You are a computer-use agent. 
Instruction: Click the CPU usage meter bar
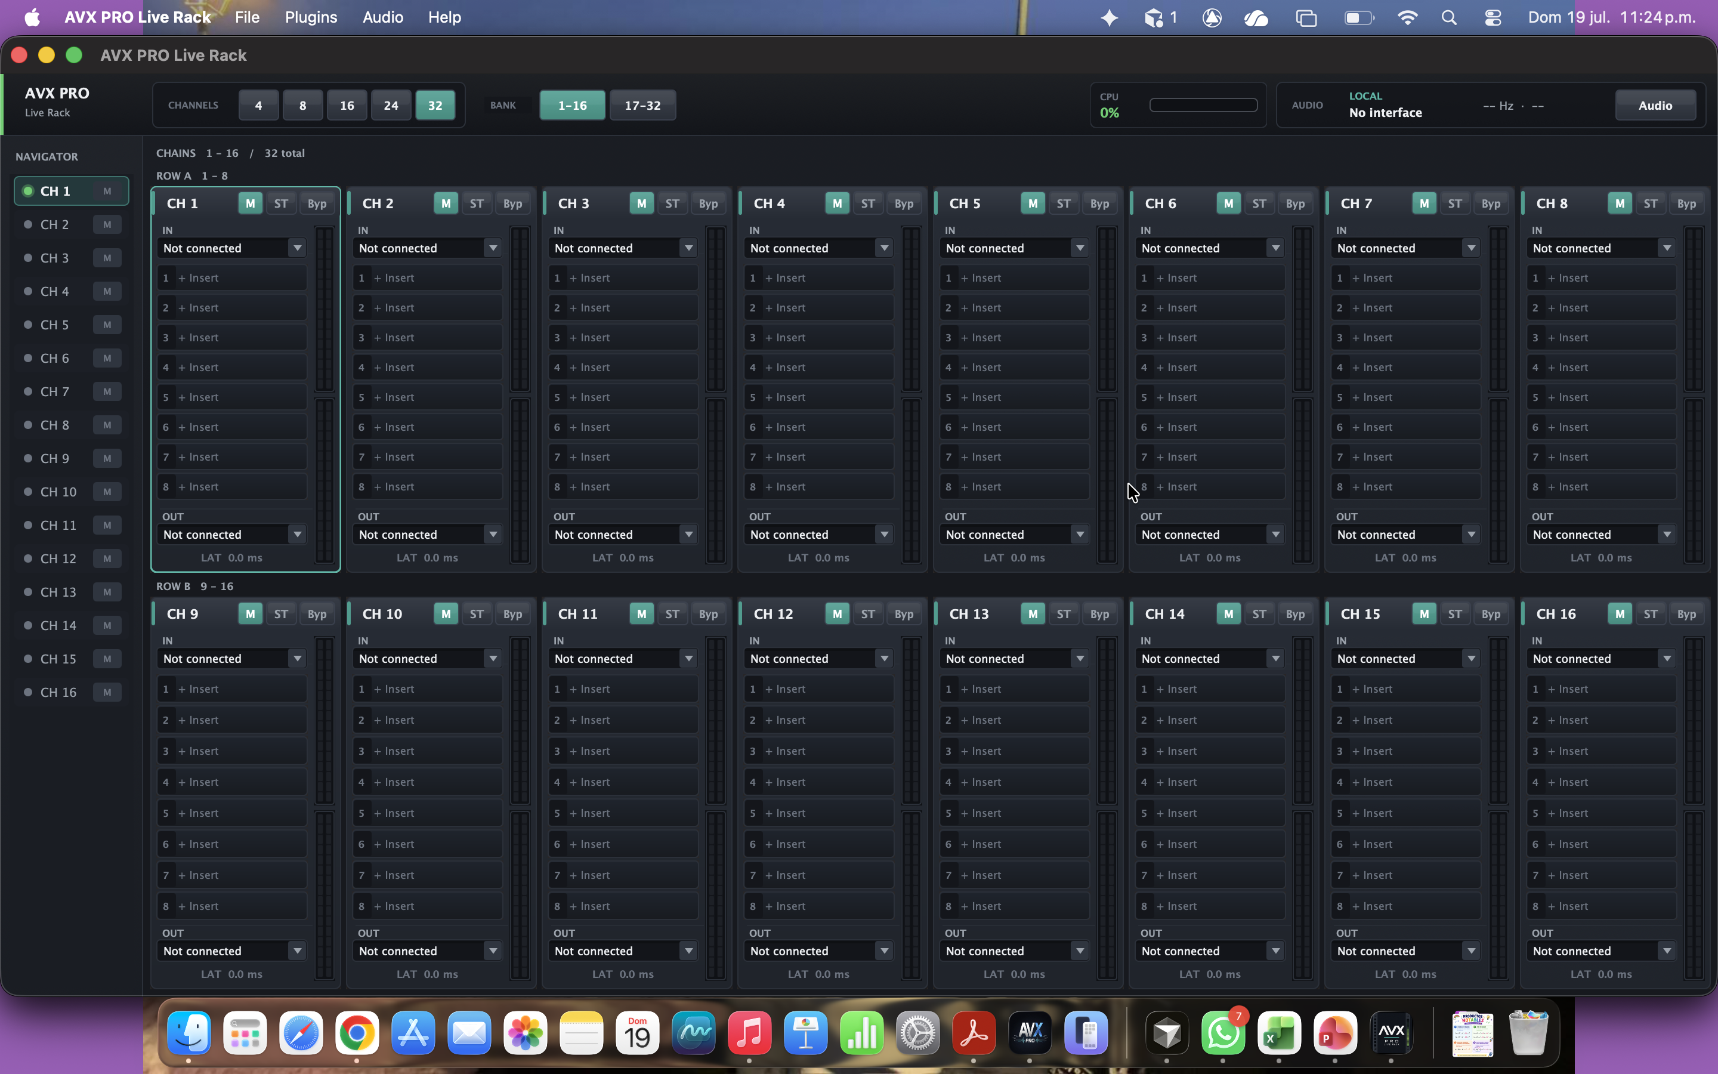[x=1203, y=105]
